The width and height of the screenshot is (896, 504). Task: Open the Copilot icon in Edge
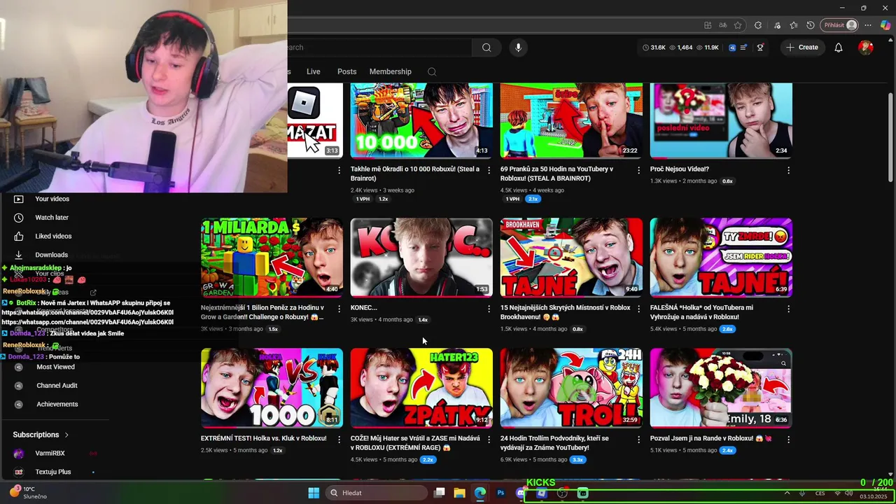point(885,25)
